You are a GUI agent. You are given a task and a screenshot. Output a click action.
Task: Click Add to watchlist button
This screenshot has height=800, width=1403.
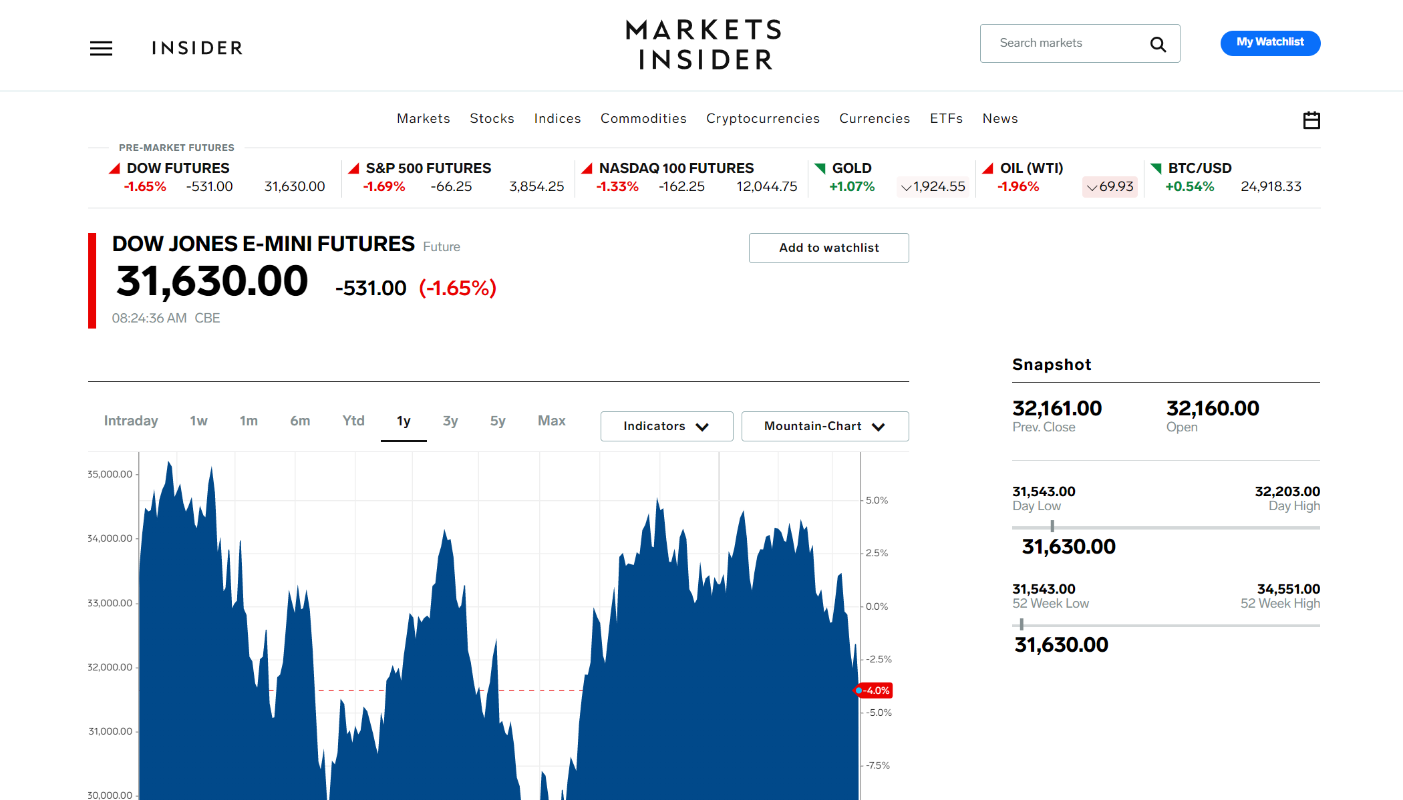coord(828,248)
